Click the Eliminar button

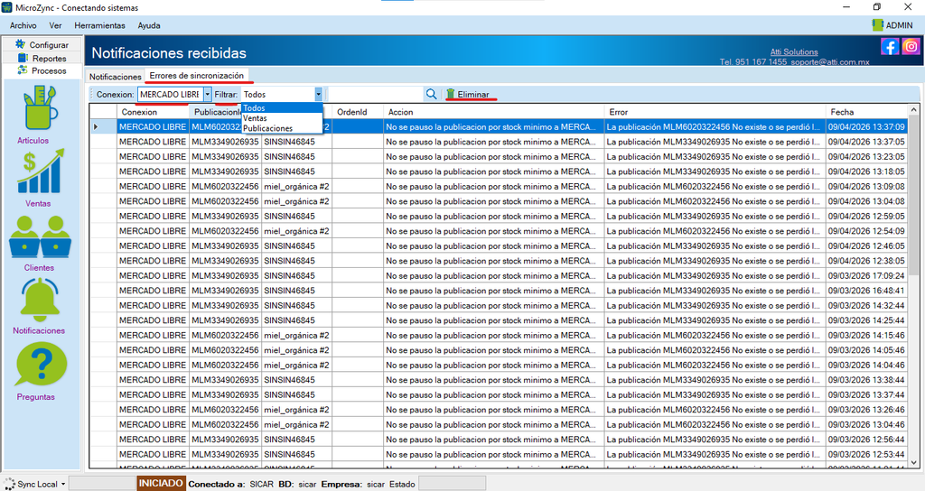pyautogui.click(x=468, y=94)
